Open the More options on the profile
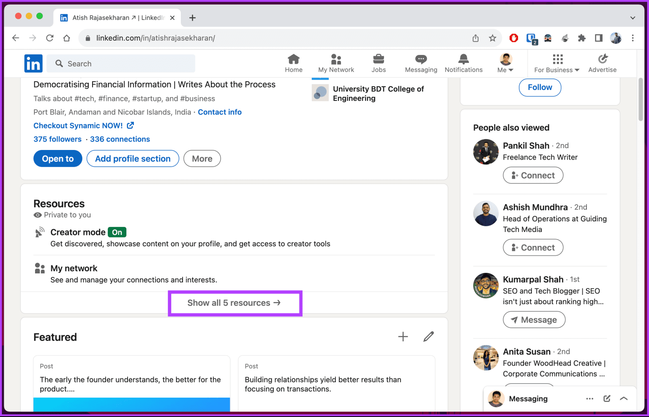The width and height of the screenshot is (649, 417). (202, 158)
